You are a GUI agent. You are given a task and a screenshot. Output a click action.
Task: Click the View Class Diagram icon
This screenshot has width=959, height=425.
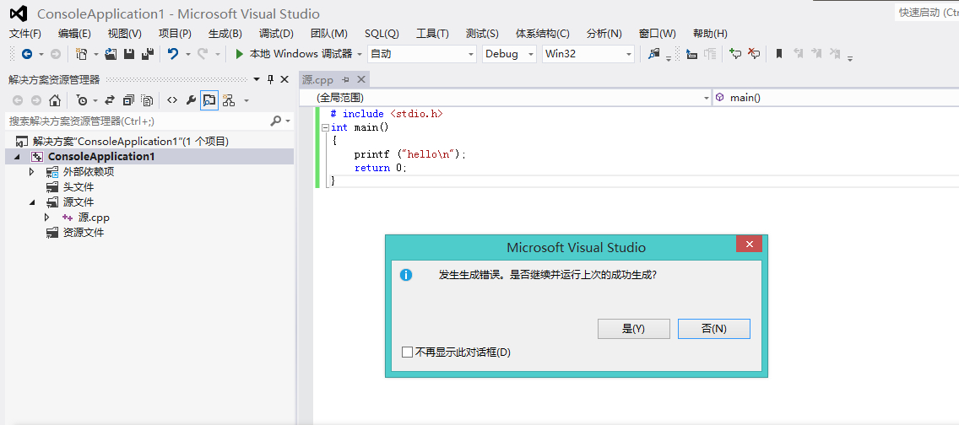[228, 100]
